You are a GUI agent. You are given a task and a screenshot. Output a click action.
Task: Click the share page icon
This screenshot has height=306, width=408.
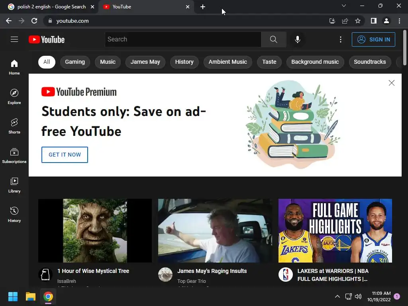(345, 21)
